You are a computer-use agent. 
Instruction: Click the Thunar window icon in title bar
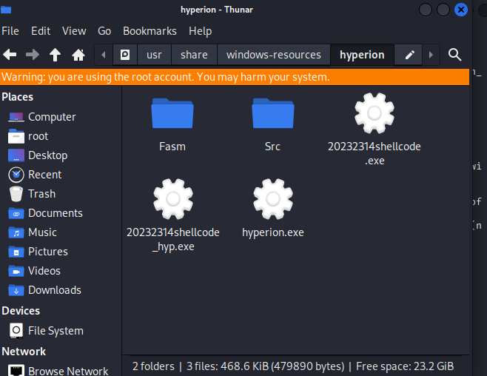pyautogui.click(x=6, y=10)
